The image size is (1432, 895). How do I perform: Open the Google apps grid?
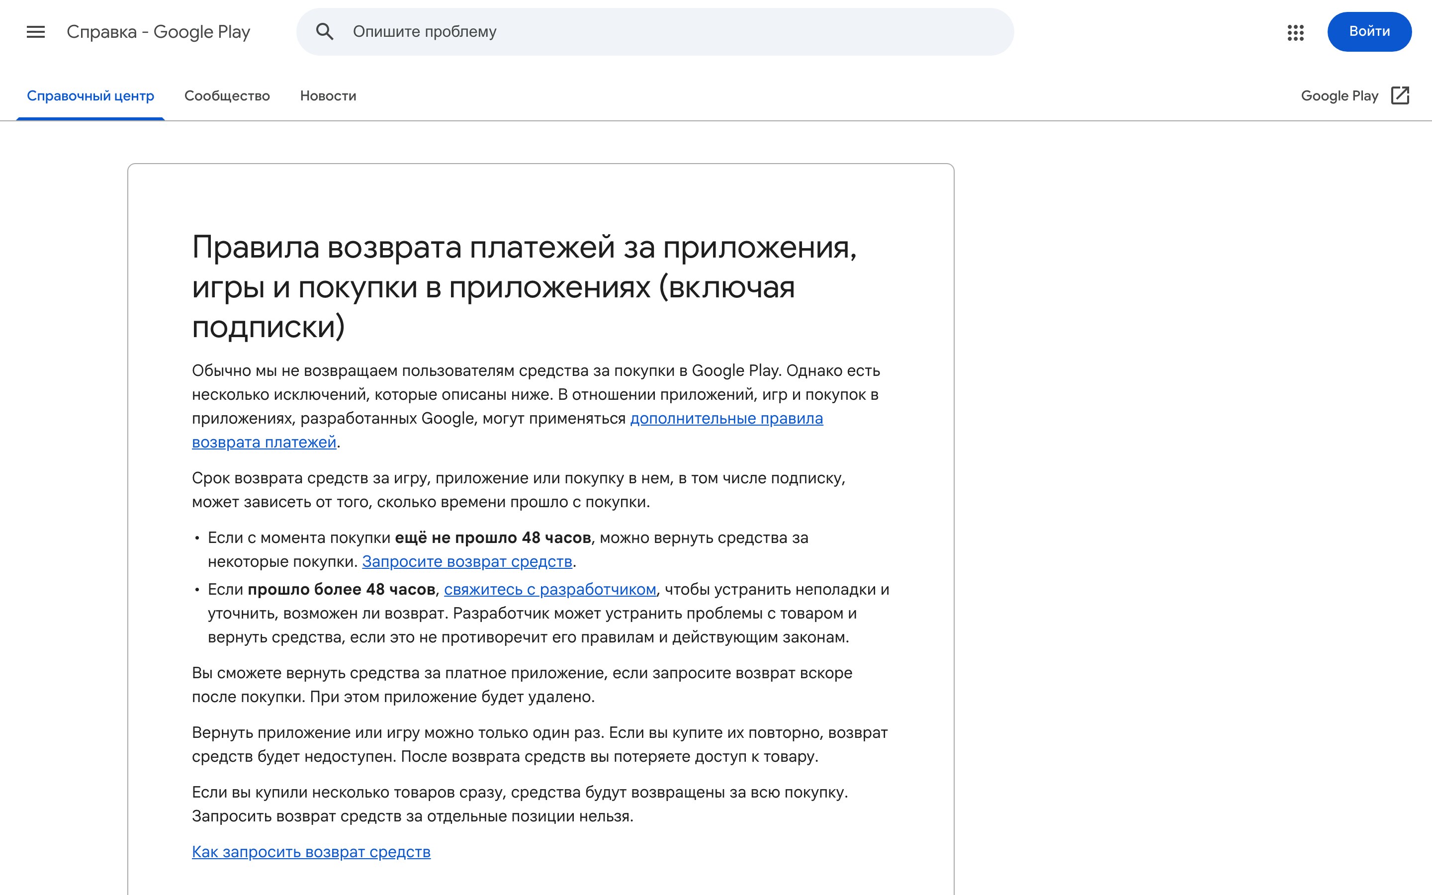1295,32
